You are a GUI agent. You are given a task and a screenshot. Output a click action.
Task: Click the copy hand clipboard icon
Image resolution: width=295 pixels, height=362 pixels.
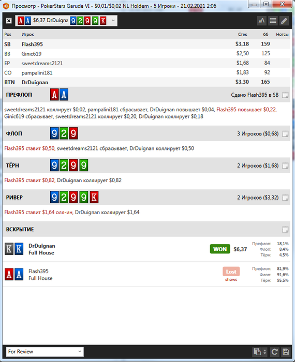[257, 352]
